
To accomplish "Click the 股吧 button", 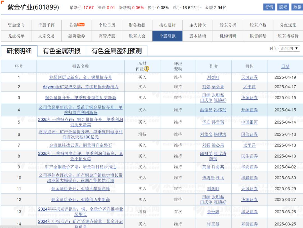I will click(283, 7).
